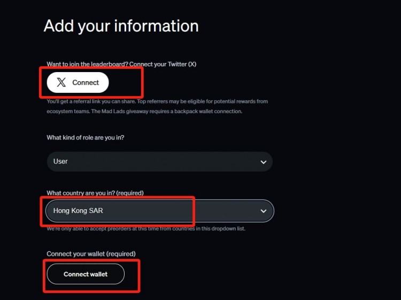Click the chevron arrow on the country dropdown
The width and height of the screenshot is (401, 300).
(263, 211)
